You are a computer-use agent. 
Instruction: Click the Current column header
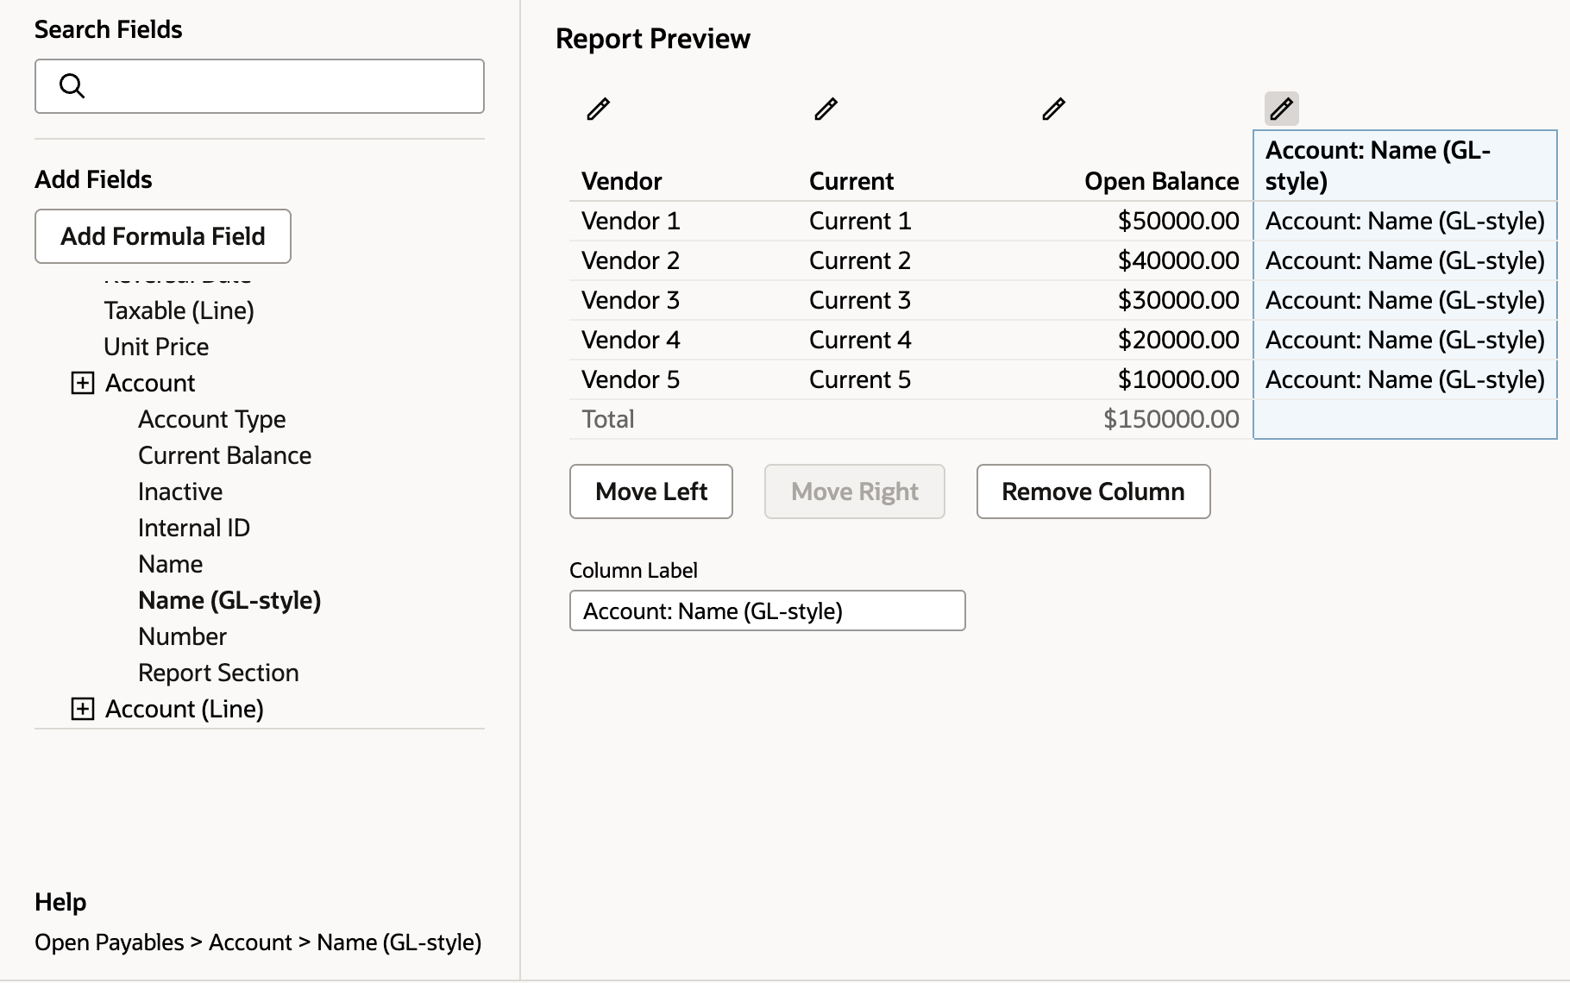pos(851,181)
